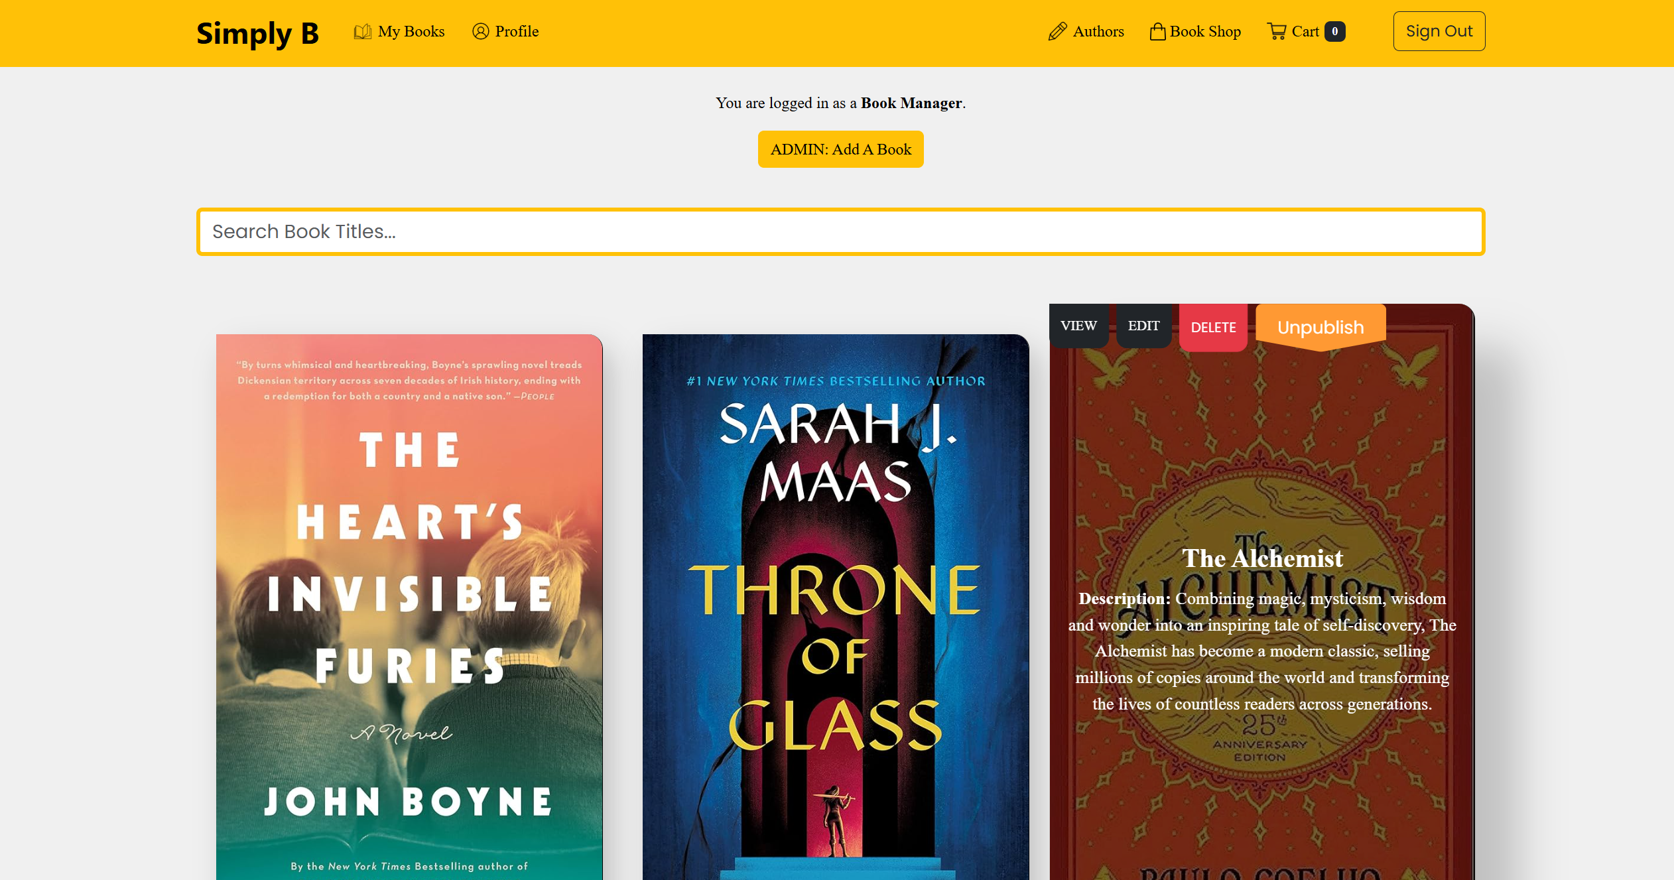Click ADMIN: Add A Book button

coord(840,149)
